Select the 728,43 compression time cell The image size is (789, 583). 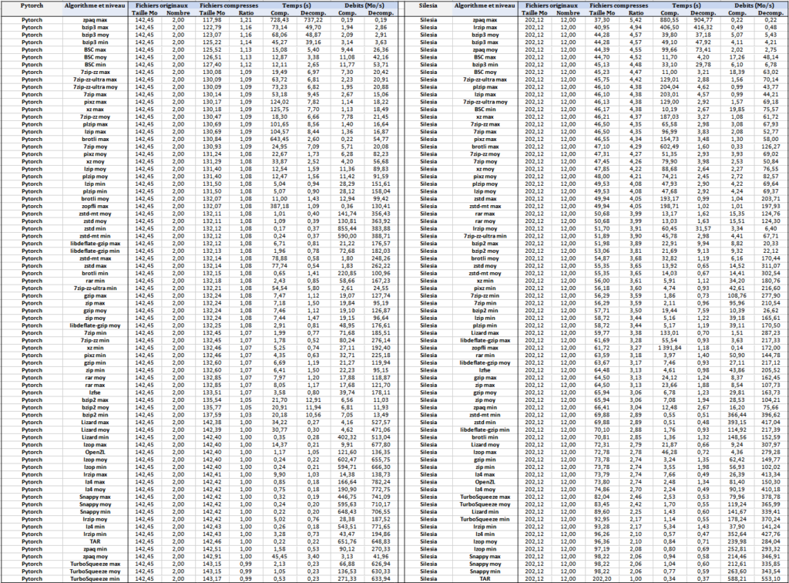click(279, 20)
